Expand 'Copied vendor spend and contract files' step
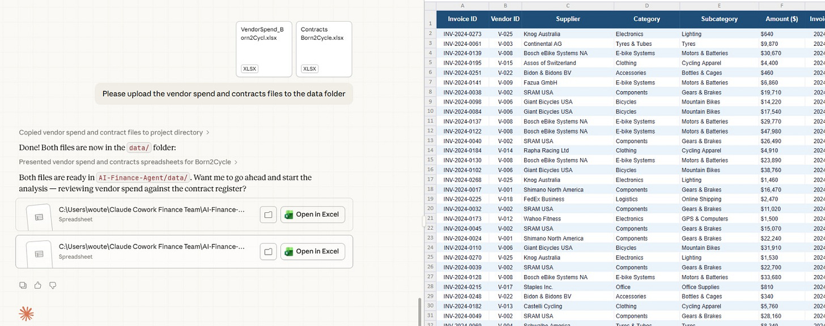 114,132
